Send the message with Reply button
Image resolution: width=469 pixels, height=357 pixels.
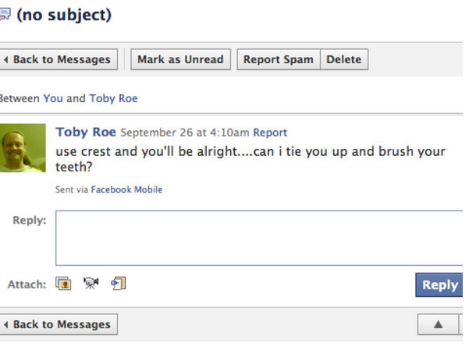439,285
